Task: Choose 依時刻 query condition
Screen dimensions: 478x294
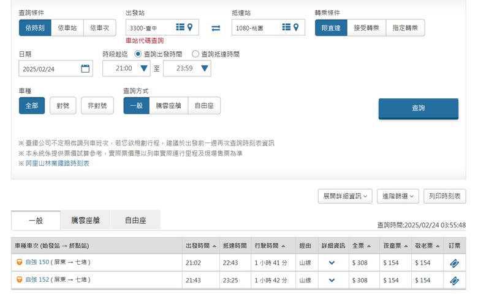Action: [x=35, y=28]
